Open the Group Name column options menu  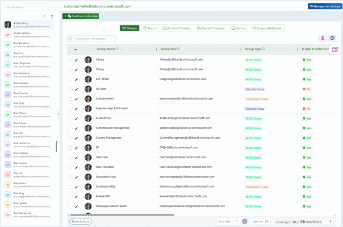click(156, 49)
